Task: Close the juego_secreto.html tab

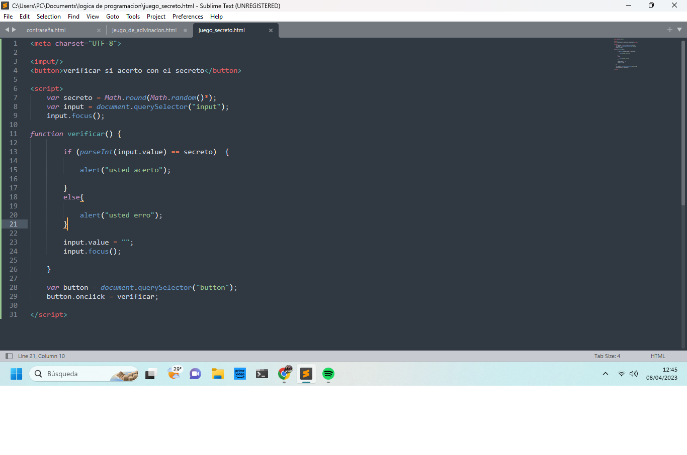Action: point(271,30)
